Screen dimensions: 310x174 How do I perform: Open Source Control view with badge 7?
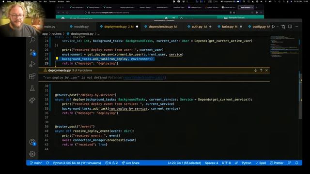click(32, 52)
